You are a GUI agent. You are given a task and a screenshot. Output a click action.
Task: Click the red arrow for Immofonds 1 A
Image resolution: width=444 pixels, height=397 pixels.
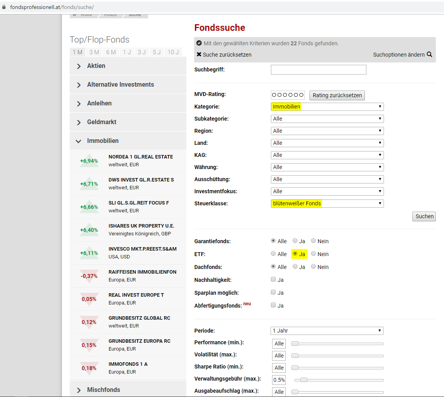pos(89,368)
